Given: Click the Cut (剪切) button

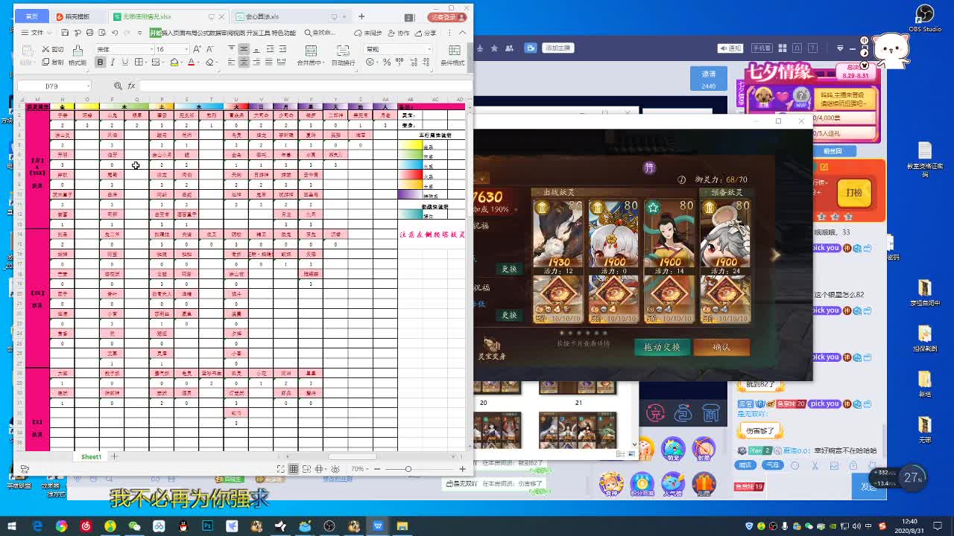Looking at the screenshot, I should 53,49.
